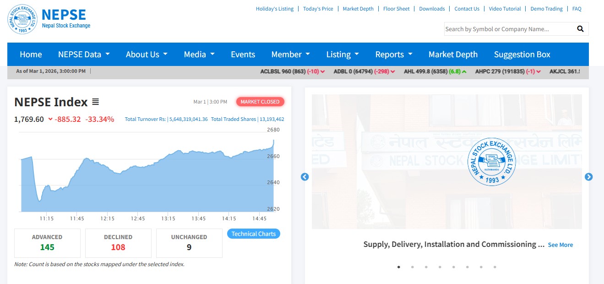This screenshot has height=284, width=604.
Task: Open the Reports dropdown menu
Action: (394, 55)
